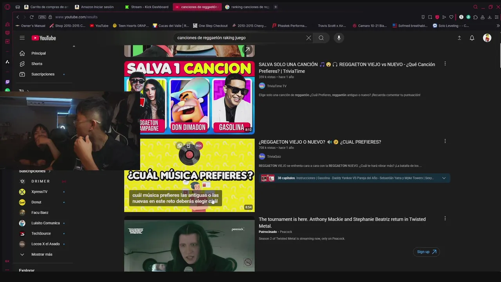Bookmark page with heart icon
501x282 pixels.
click(x=451, y=17)
